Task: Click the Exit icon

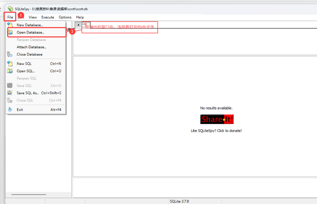Action: click(x=10, y=109)
